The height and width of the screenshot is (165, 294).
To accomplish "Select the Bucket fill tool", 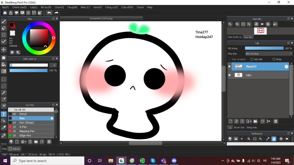I will click(x=4, y=64).
